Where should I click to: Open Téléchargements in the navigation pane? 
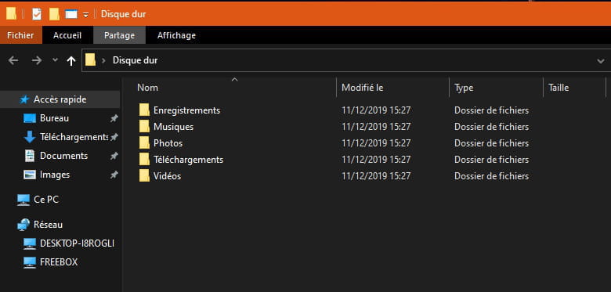coord(74,137)
